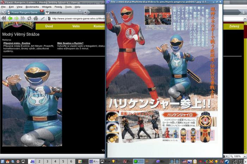Click the scroll down arrow in Opera
Image resolution: width=247 pixels, height=164 pixels.
(245, 152)
